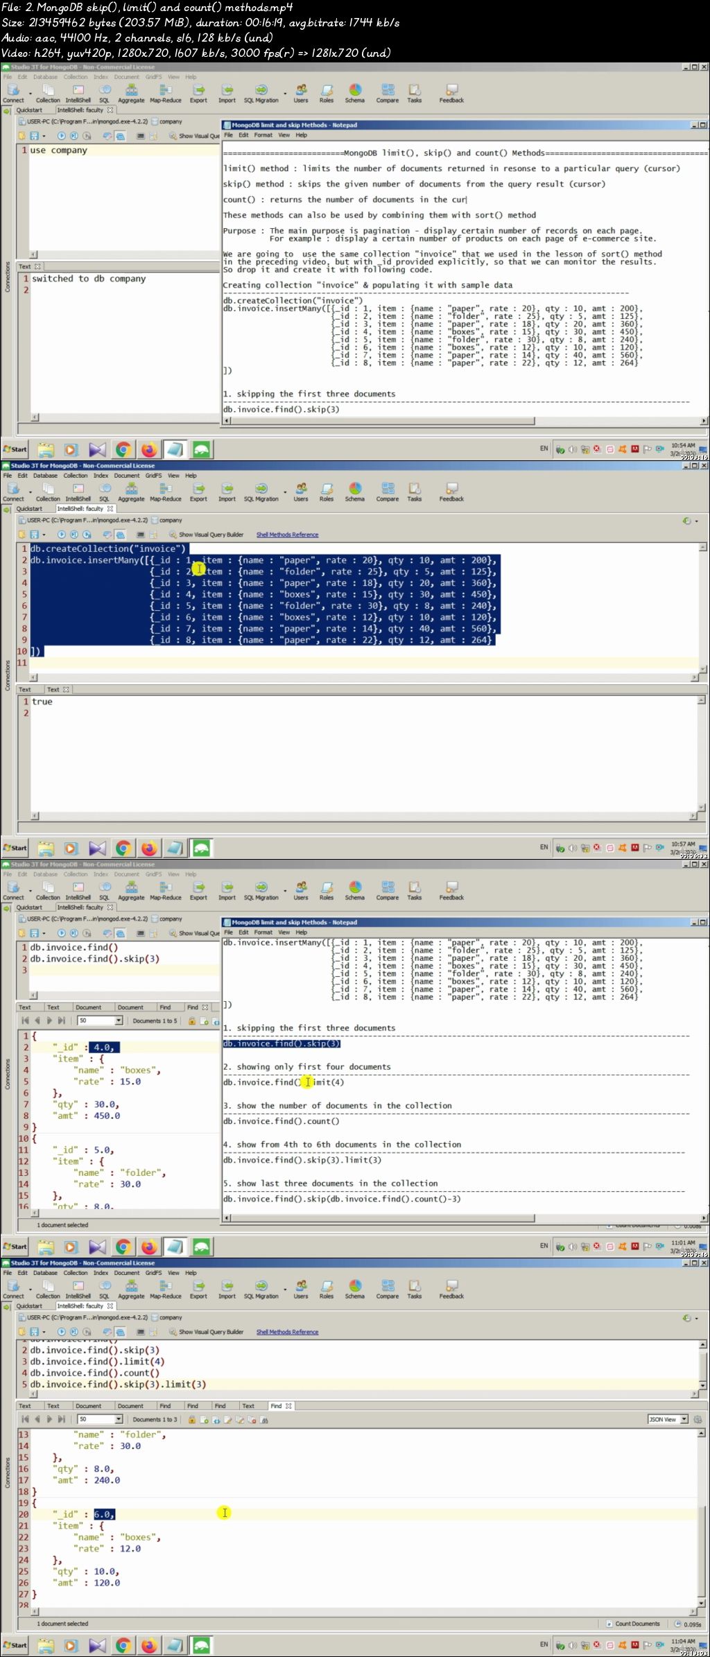
Task: Click 'true' output line in 10:57 AM frame
Action: (x=42, y=702)
